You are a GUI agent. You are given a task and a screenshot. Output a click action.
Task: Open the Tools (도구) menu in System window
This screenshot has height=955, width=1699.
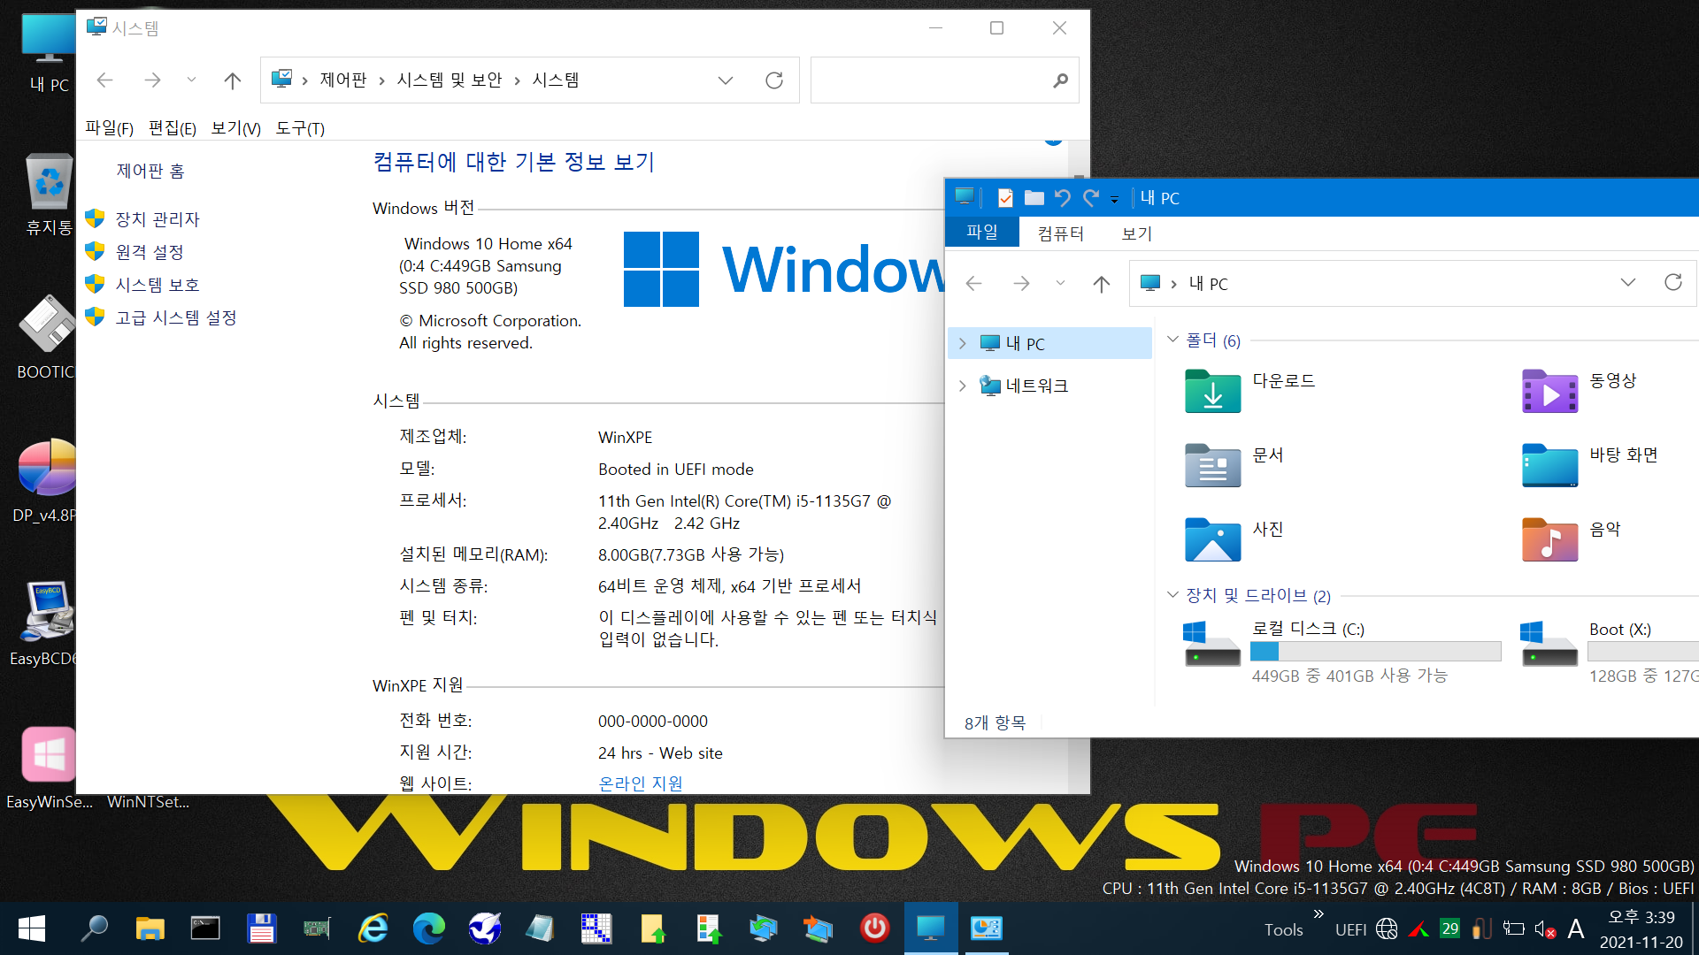point(300,128)
